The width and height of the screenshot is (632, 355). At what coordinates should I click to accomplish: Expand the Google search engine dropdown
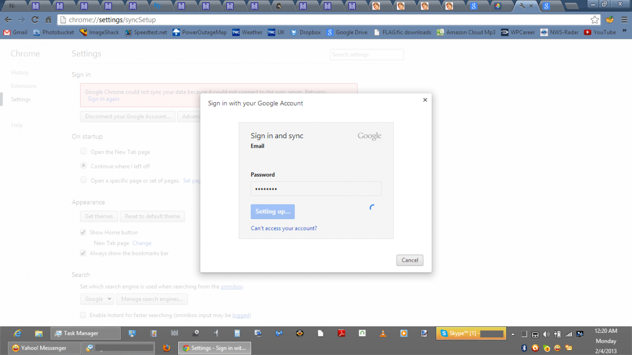[97, 299]
